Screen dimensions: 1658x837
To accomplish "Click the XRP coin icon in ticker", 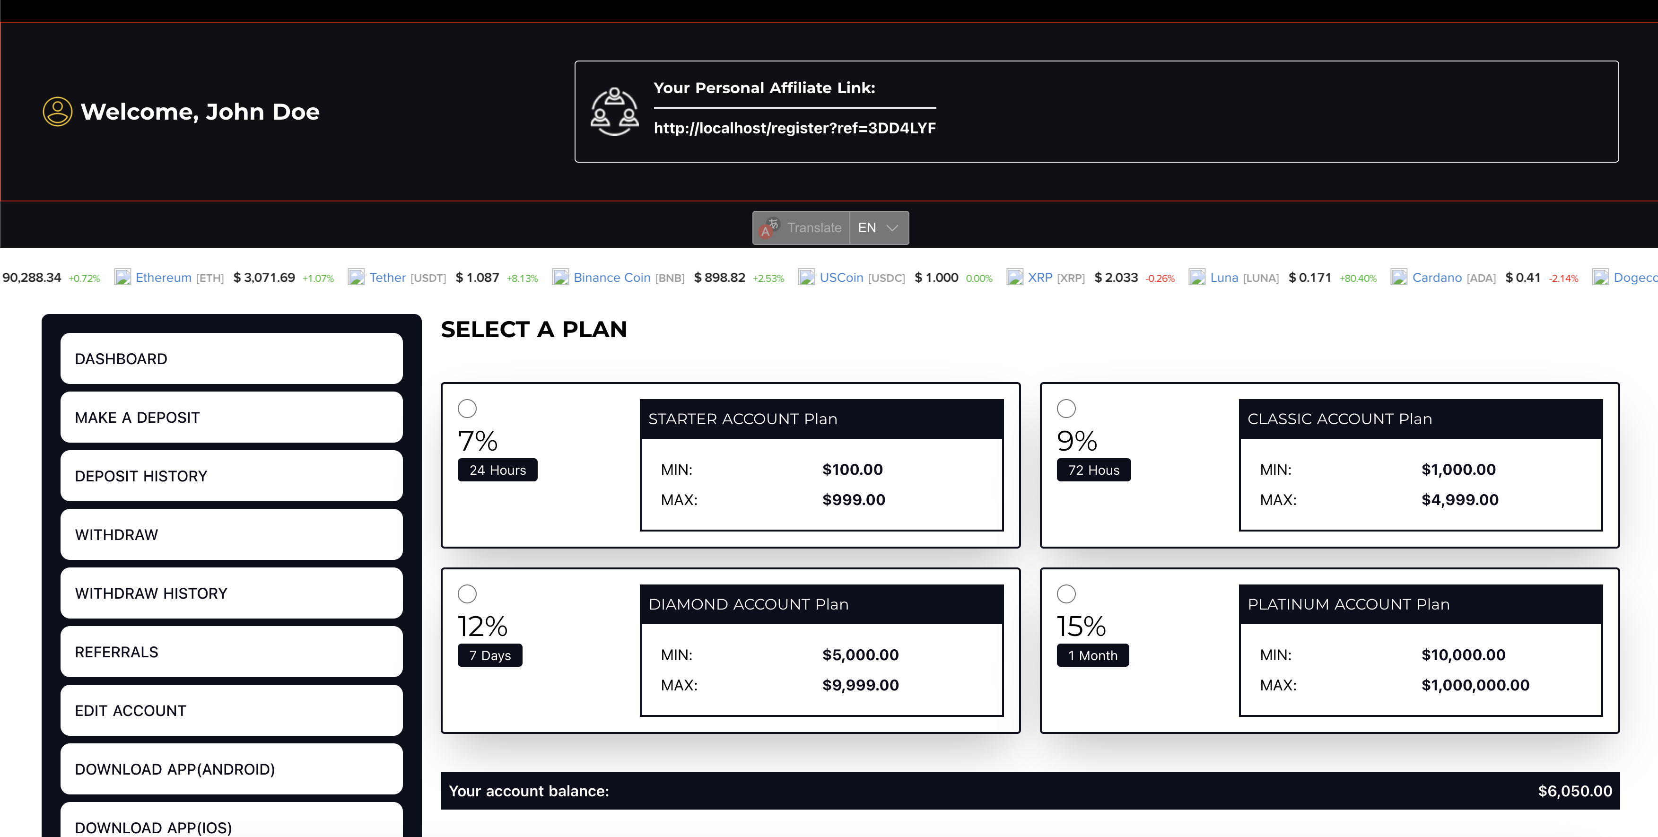I will (x=1014, y=278).
